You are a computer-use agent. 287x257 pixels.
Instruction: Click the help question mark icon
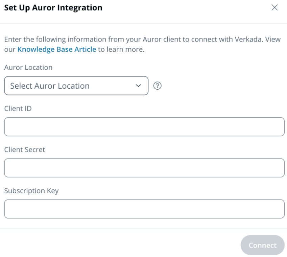[x=157, y=86]
